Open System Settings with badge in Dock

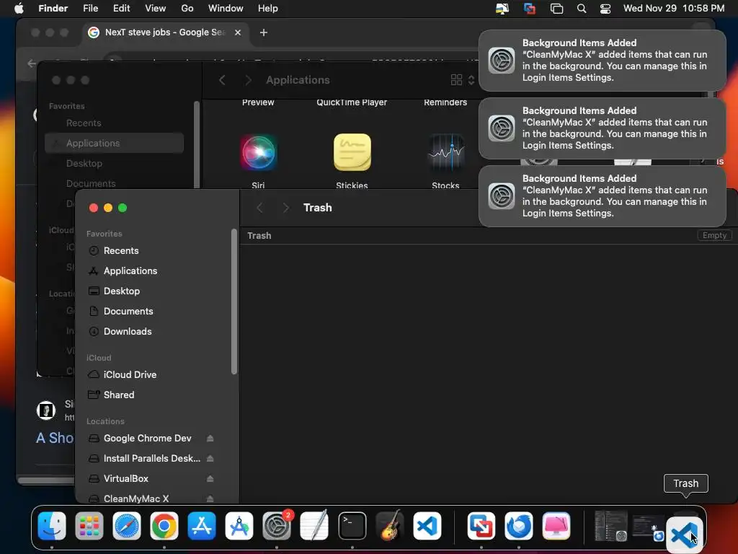pos(277,526)
